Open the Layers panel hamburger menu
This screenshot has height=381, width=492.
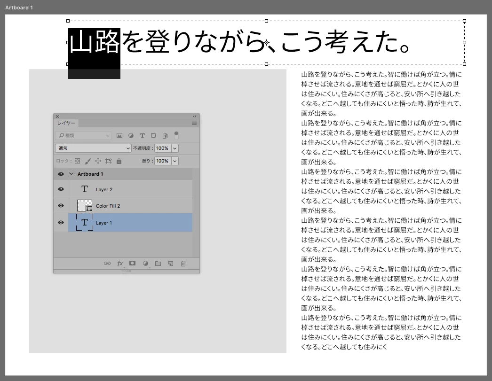(194, 124)
